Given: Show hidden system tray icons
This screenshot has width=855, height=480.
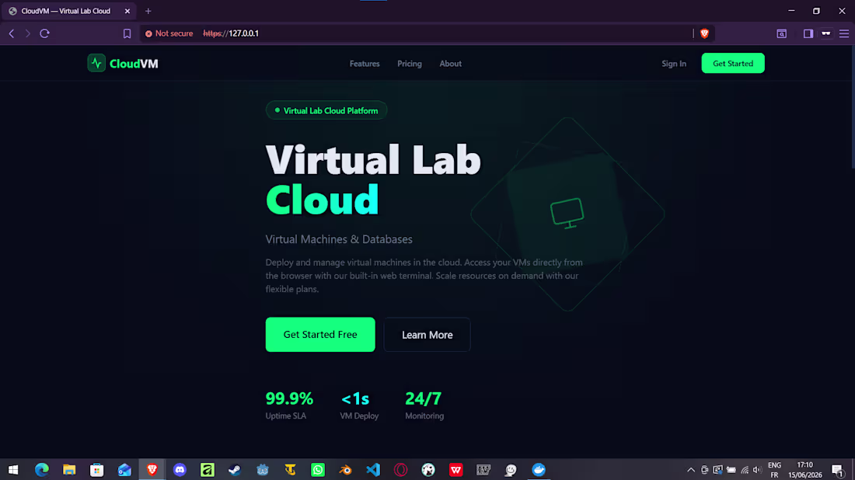Looking at the screenshot, I should (691, 470).
